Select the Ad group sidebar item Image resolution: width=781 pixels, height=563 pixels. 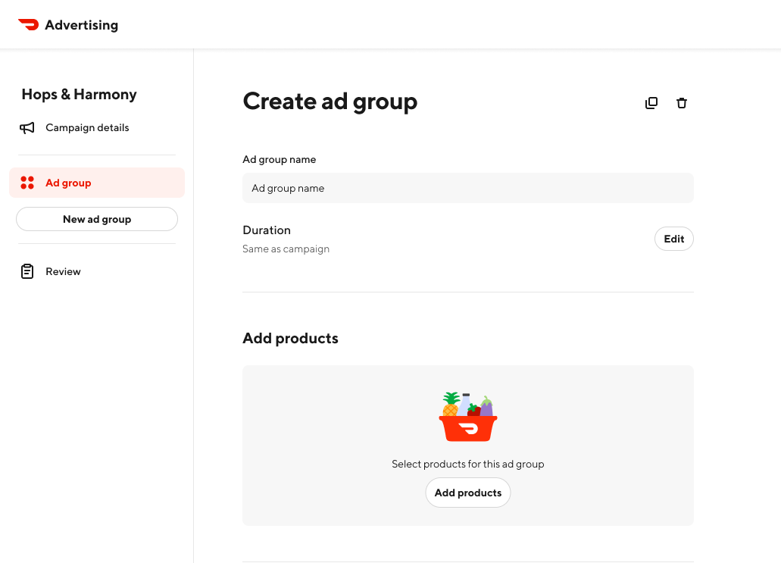click(x=97, y=183)
